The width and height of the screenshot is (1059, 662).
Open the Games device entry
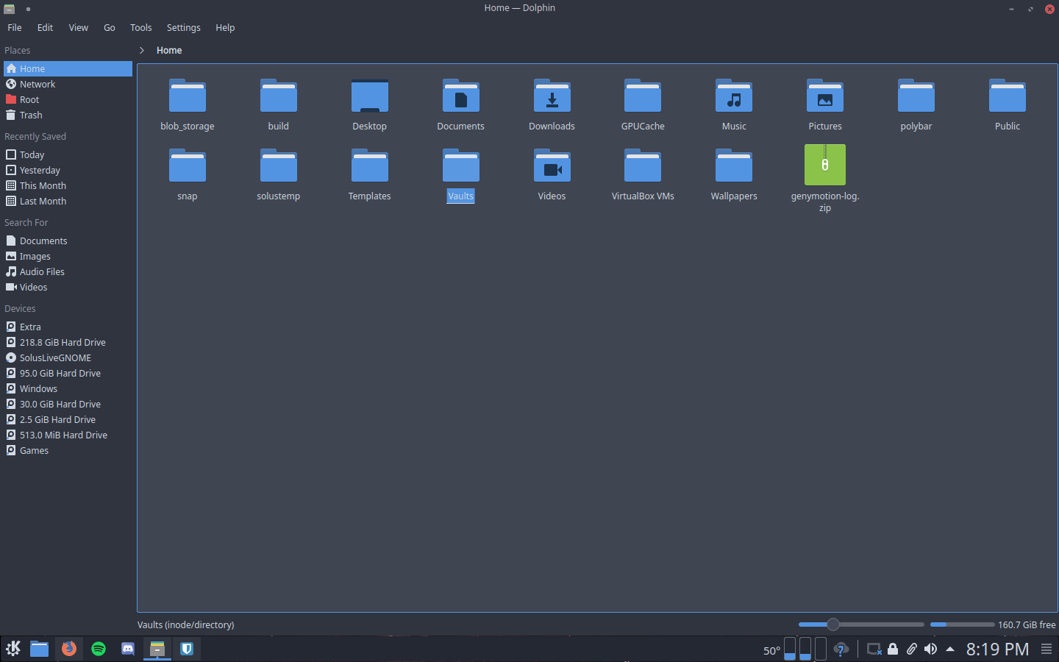(x=33, y=450)
